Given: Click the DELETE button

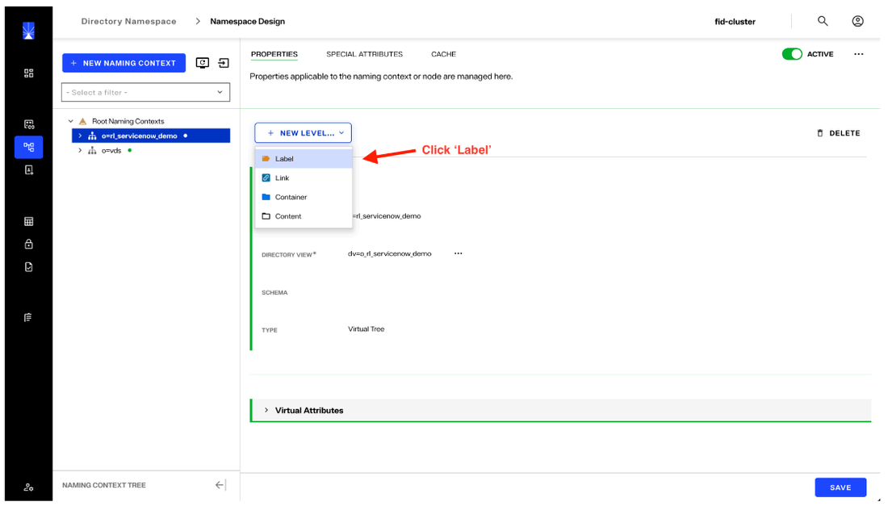Looking at the screenshot, I should pos(838,133).
